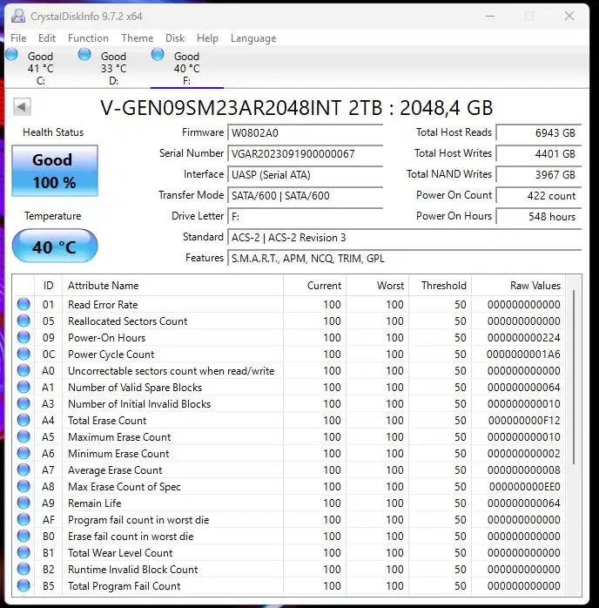Click the Worst column header
Screen dimensions: 599x608
(x=377, y=286)
